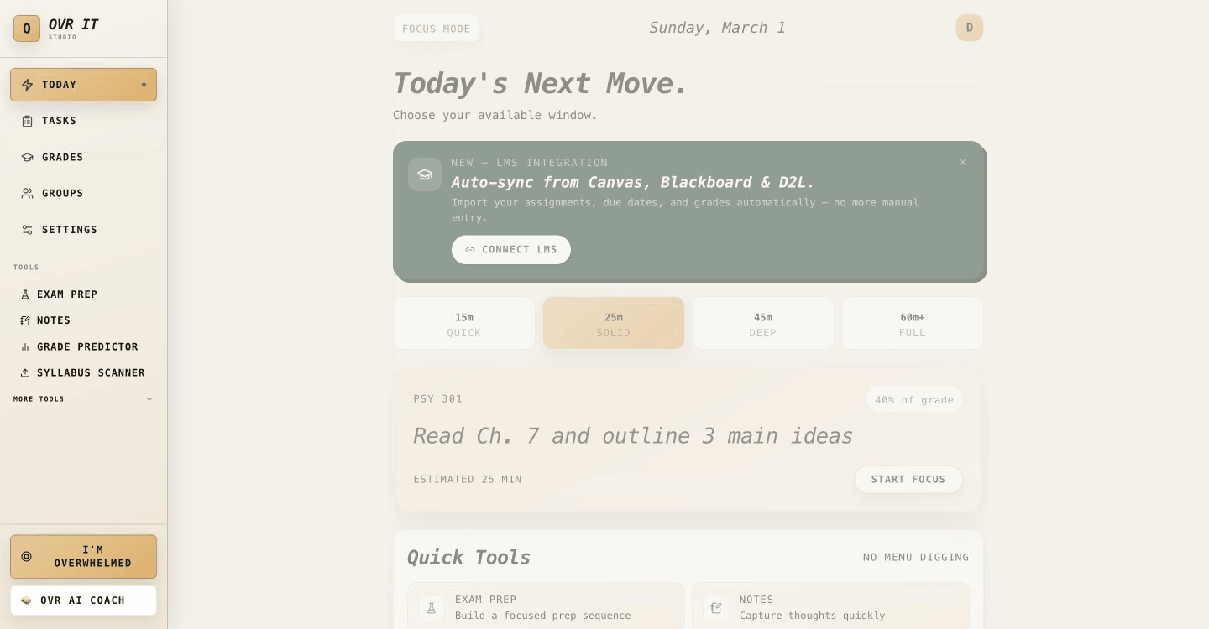The image size is (1209, 629).
Task: Launch Syllabus Scanner from its upload icon
Action: [x=25, y=372]
